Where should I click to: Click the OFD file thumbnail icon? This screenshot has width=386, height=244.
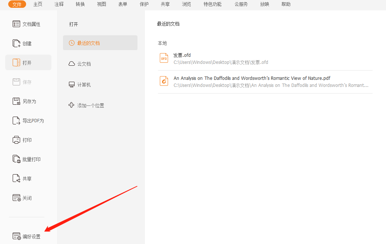[x=164, y=58]
